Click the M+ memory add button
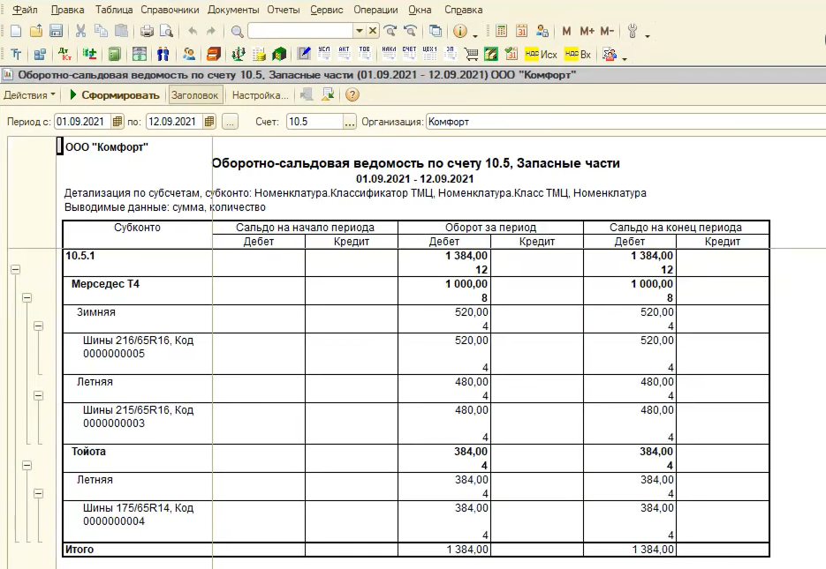The image size is (826, 569). click(x=587, y=31)
